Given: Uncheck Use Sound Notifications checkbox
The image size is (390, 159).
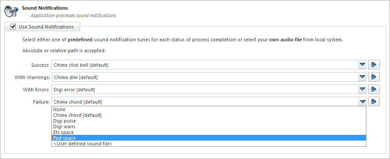Looking at the screenshot, I should tap(13, 26).
